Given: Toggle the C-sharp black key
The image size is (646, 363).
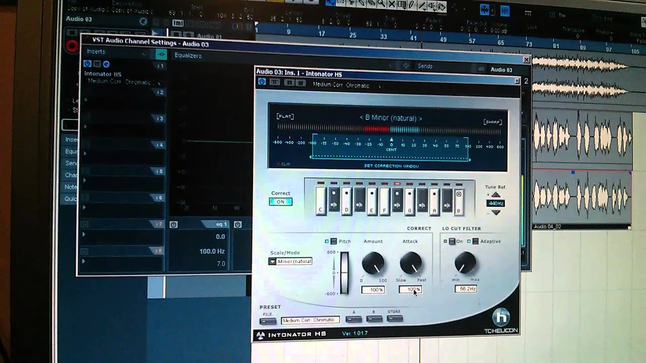Looking at the screenshot, I should click(x=334, y=200).
